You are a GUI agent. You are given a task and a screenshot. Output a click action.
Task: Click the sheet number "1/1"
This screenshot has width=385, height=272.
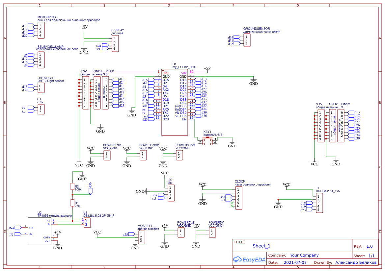coord(371,256)
